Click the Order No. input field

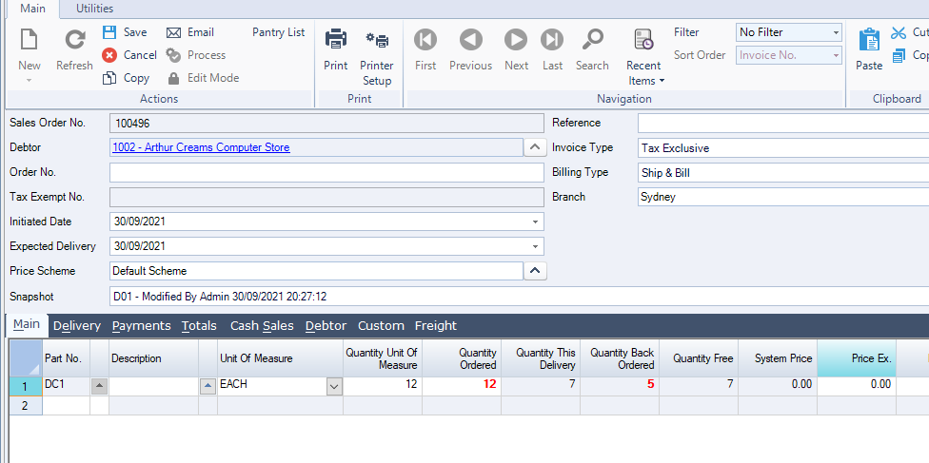pos(326,172)
